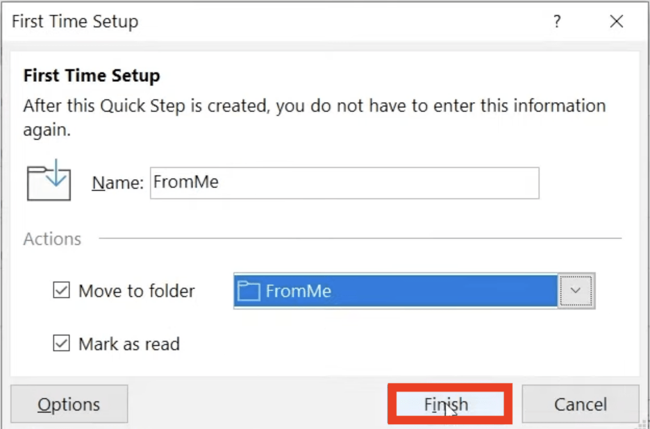Cancel the First Time Setup dialog
650x429 pixels.
tap(581, 404)
